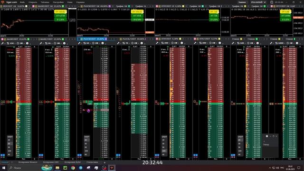The image size is (304, 171).
Task: Change white link color on ZEREUSDT tab
Action: 27,6
